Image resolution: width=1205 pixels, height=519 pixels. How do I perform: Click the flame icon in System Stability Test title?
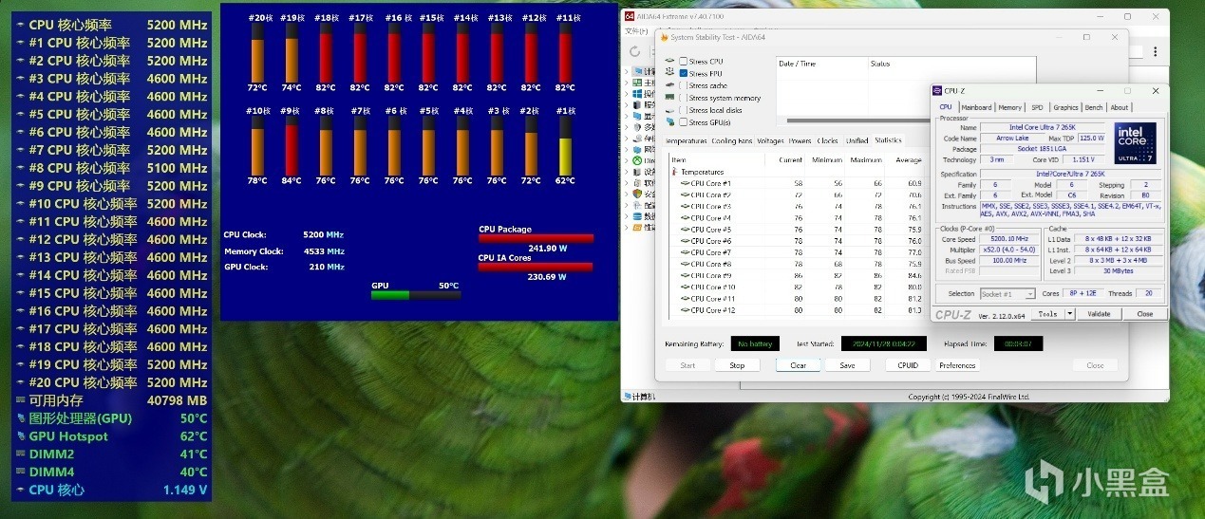(664, 36)
